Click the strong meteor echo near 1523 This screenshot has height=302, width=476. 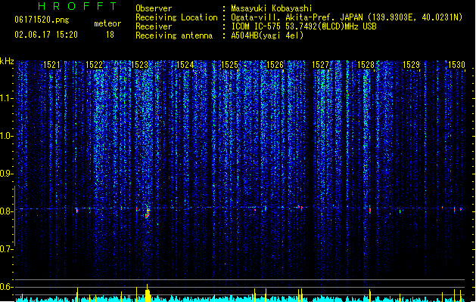148,213
